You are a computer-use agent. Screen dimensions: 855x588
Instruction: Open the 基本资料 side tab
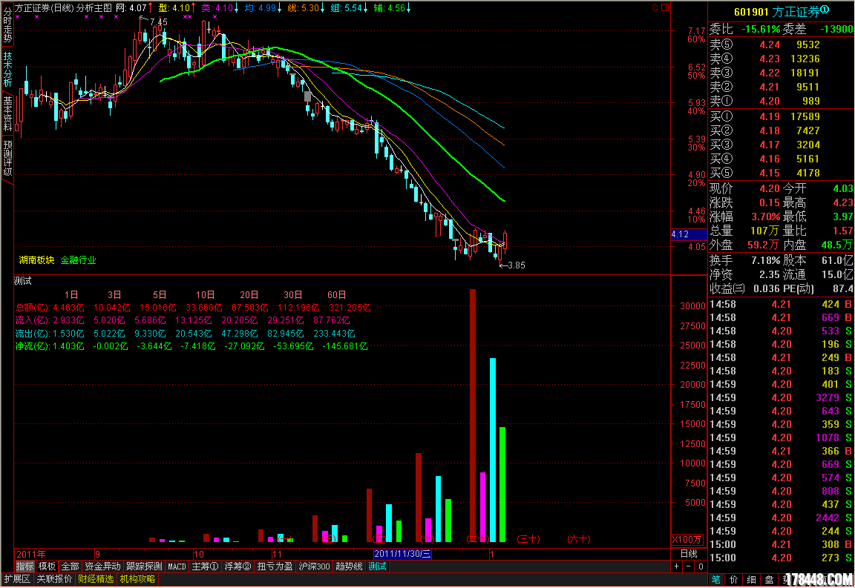click(x=7, y=114)
